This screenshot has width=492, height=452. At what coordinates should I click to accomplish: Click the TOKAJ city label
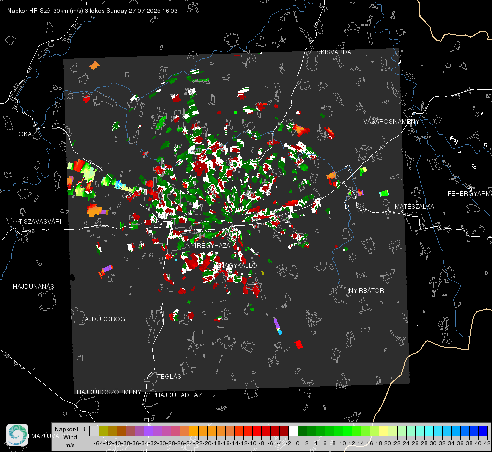tap(25, 134)
